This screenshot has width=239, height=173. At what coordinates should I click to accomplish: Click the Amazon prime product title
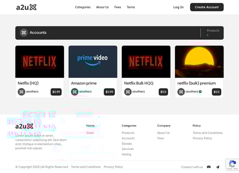click(84, 83)
